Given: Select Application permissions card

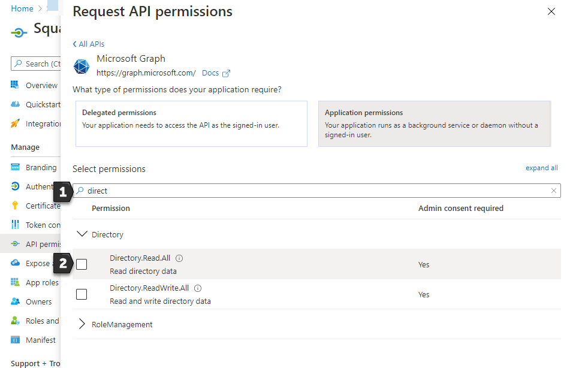Looking at the screenshot, I should (x=435, y=124).
